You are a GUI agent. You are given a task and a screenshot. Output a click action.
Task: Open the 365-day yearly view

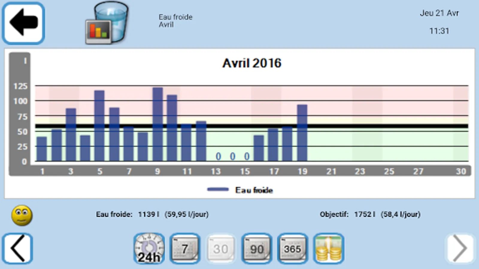click(x=292, y=248)
